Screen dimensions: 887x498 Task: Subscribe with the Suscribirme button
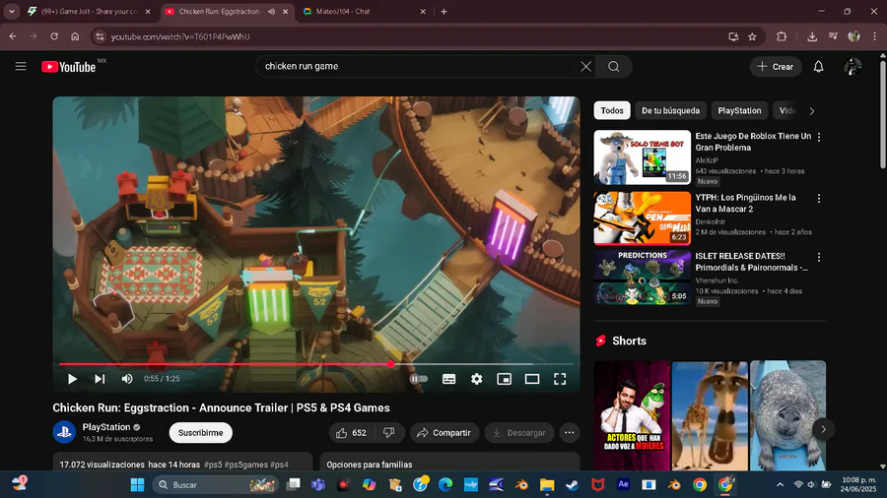click(201, 432)
